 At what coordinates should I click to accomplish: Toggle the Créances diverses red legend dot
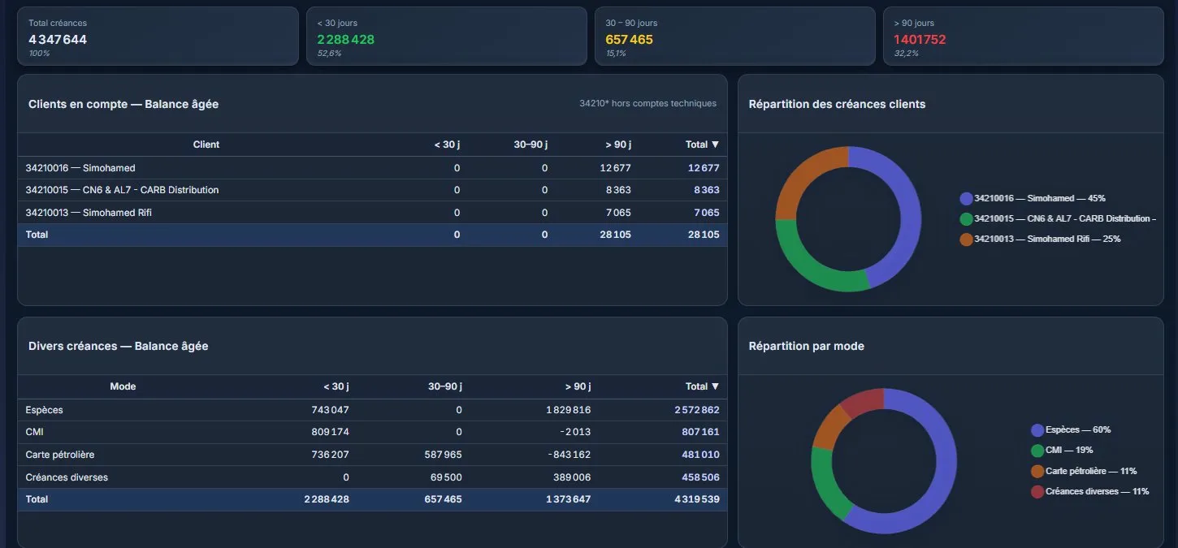(x=1037, y=492)
